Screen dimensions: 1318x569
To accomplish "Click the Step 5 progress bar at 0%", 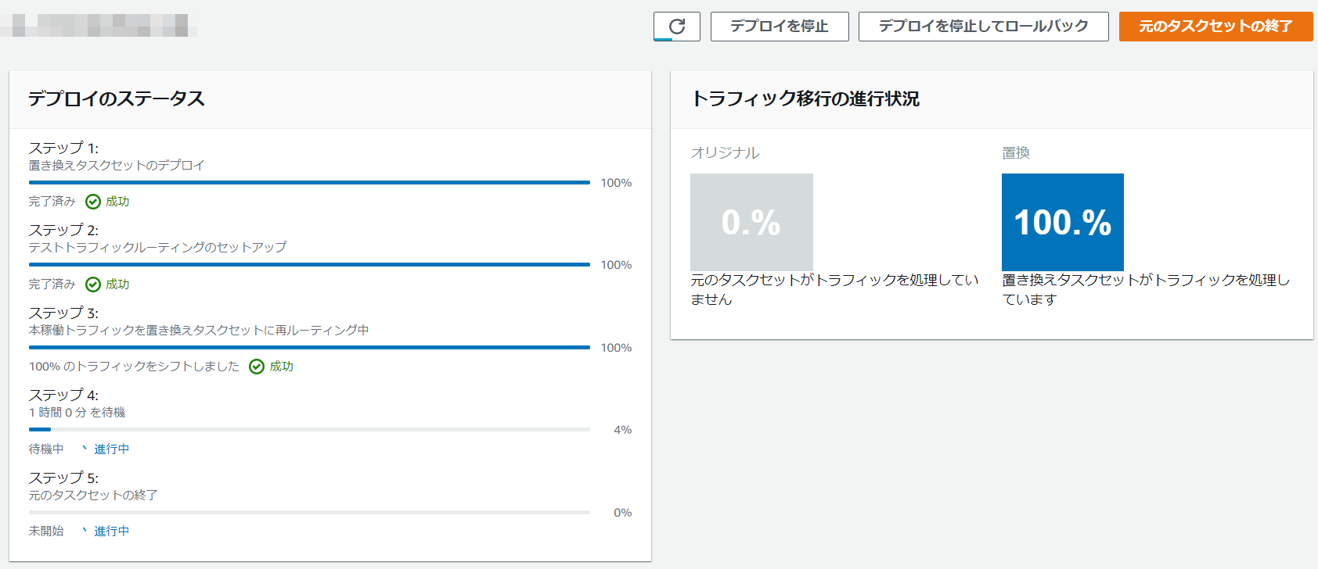I will click(x=309, y=512).
